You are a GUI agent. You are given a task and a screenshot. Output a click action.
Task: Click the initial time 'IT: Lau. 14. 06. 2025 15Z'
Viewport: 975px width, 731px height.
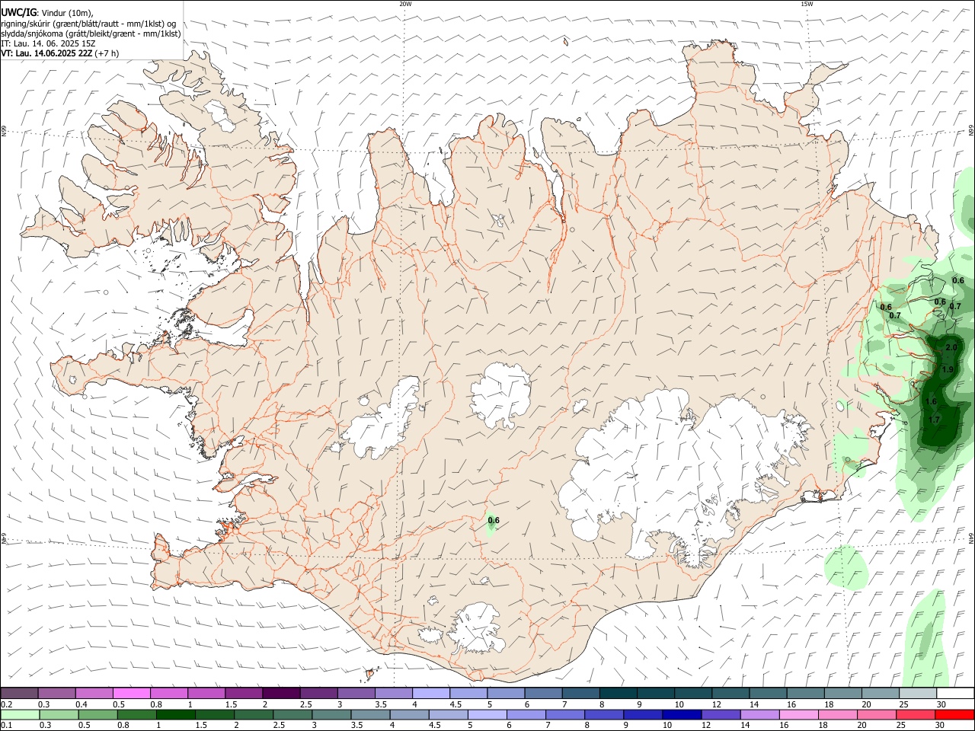[48, 43]
